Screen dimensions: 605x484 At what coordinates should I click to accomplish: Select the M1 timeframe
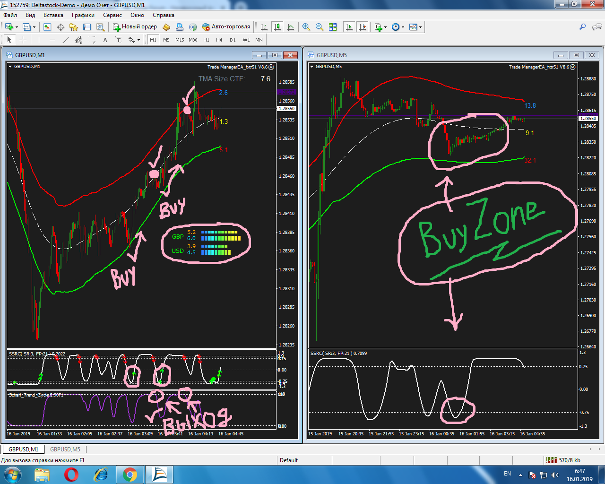tap(153, 40)
